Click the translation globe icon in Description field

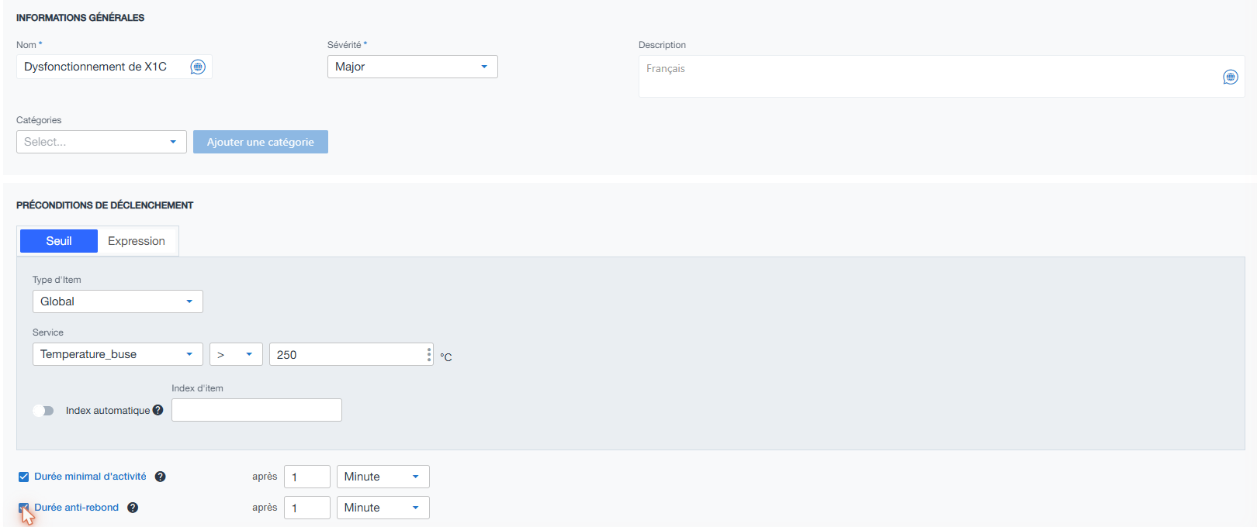coord(1231,77)
